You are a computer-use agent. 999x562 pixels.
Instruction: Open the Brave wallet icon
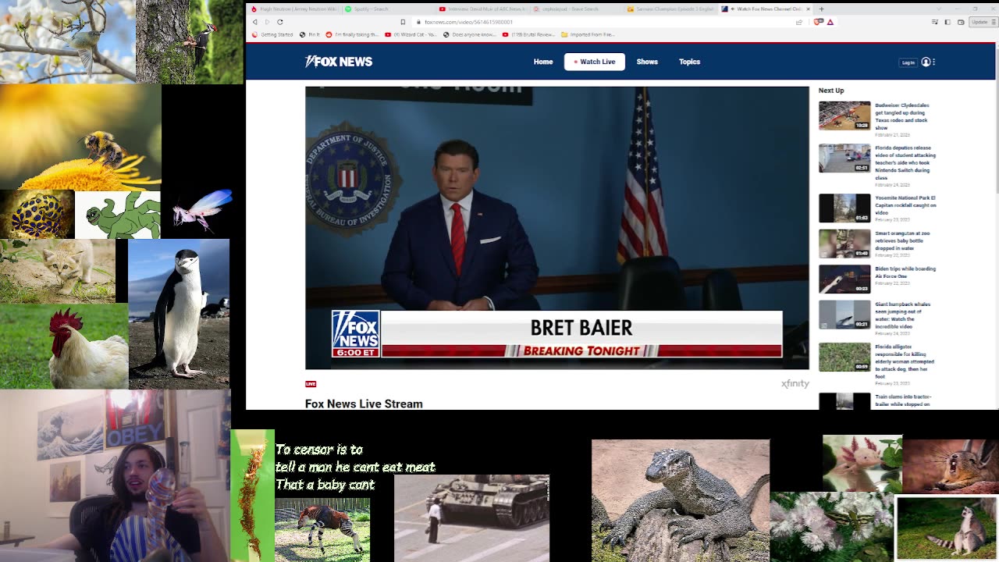(x=960, y=22)
